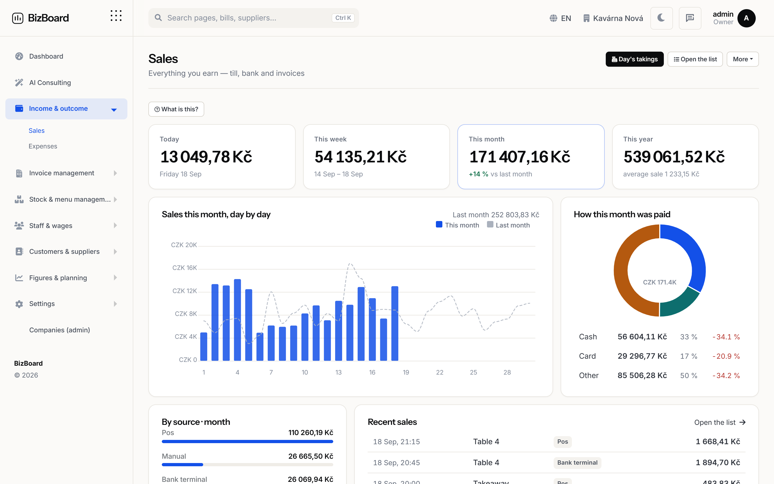
Task: Click the search magnifier icon
Action: tap(158, 17)
